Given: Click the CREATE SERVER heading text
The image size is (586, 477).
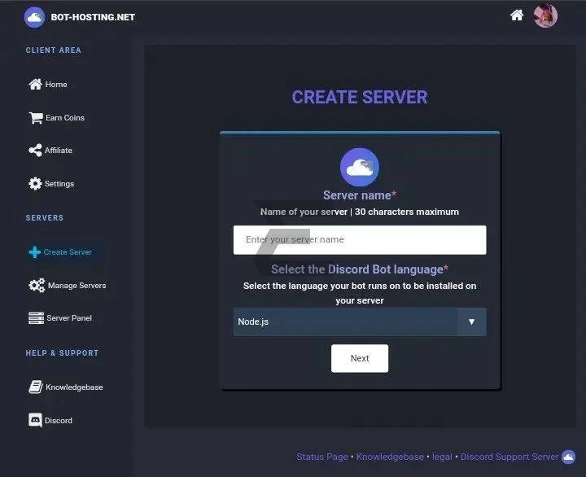Looking at the screenshot, I should [x=360, y=97].
